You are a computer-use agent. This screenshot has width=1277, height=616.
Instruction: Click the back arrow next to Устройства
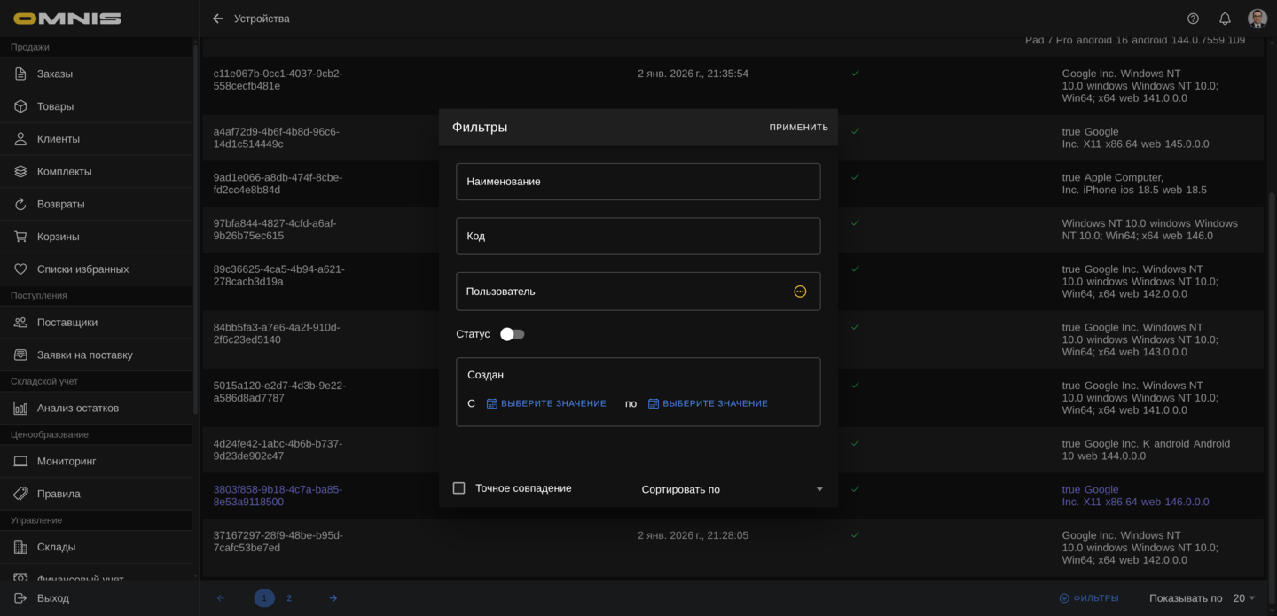pyautogui.click(x=218, y=19)
